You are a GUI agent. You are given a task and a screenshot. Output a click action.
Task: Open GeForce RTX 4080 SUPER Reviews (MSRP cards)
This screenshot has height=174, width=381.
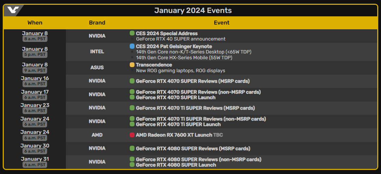[x=193, y=148]
